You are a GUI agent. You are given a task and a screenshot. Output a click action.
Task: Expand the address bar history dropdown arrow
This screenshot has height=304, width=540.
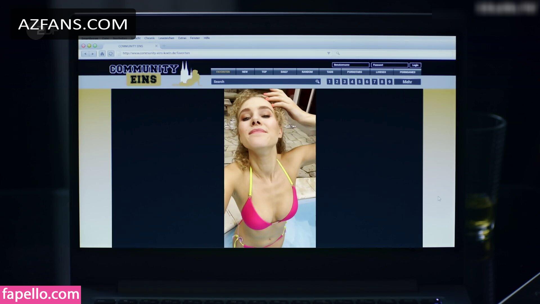pyautogui.click(x=328, y=53)
